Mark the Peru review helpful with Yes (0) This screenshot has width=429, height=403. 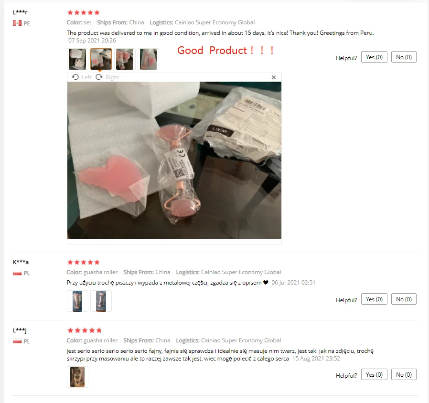[x=374, y=57]
